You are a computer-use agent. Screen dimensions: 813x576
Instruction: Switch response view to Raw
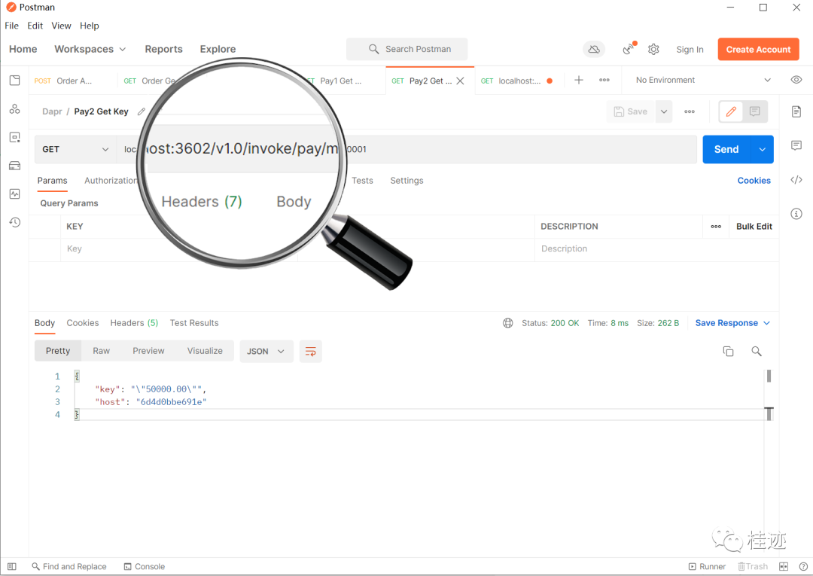click(x=101, y=351)
